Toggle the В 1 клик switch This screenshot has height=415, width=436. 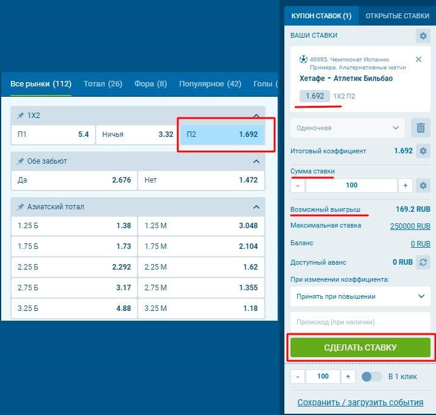click(371, 377)
